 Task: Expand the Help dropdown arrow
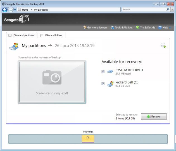coord(170,27)
